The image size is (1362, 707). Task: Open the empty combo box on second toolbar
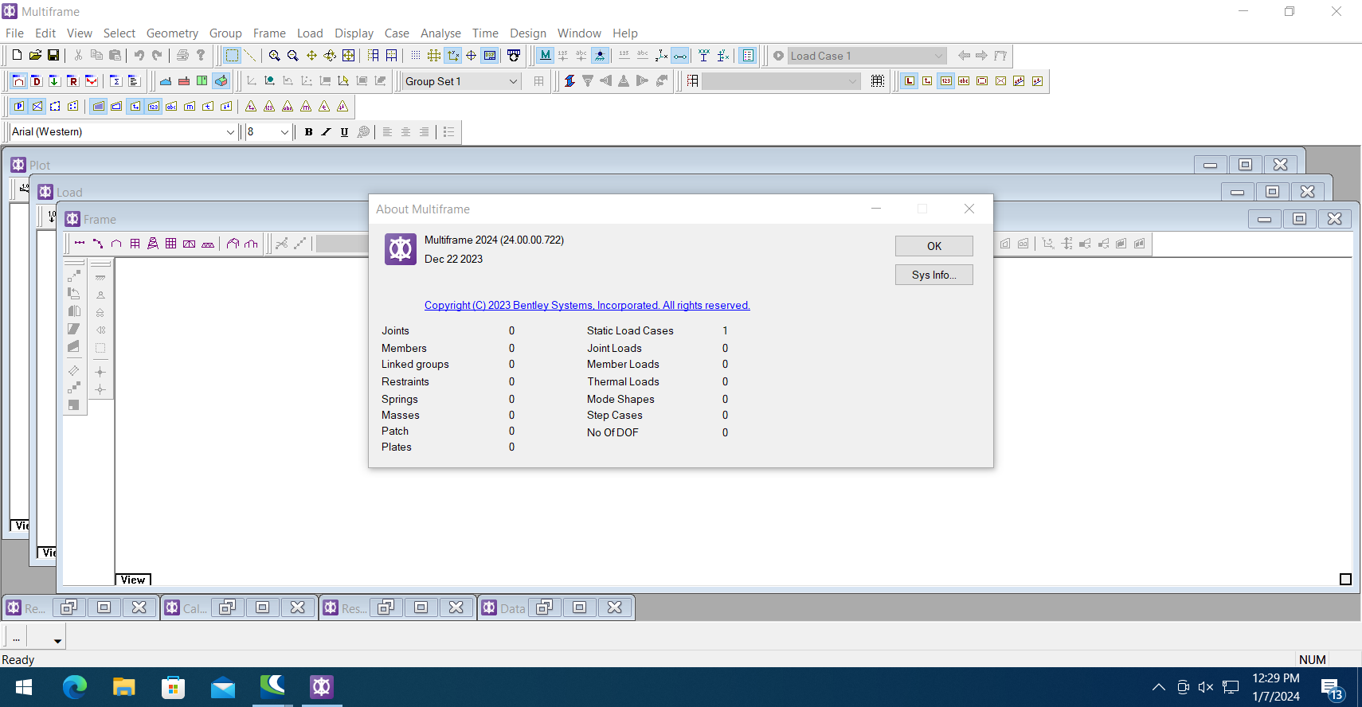tap(852, 81)
